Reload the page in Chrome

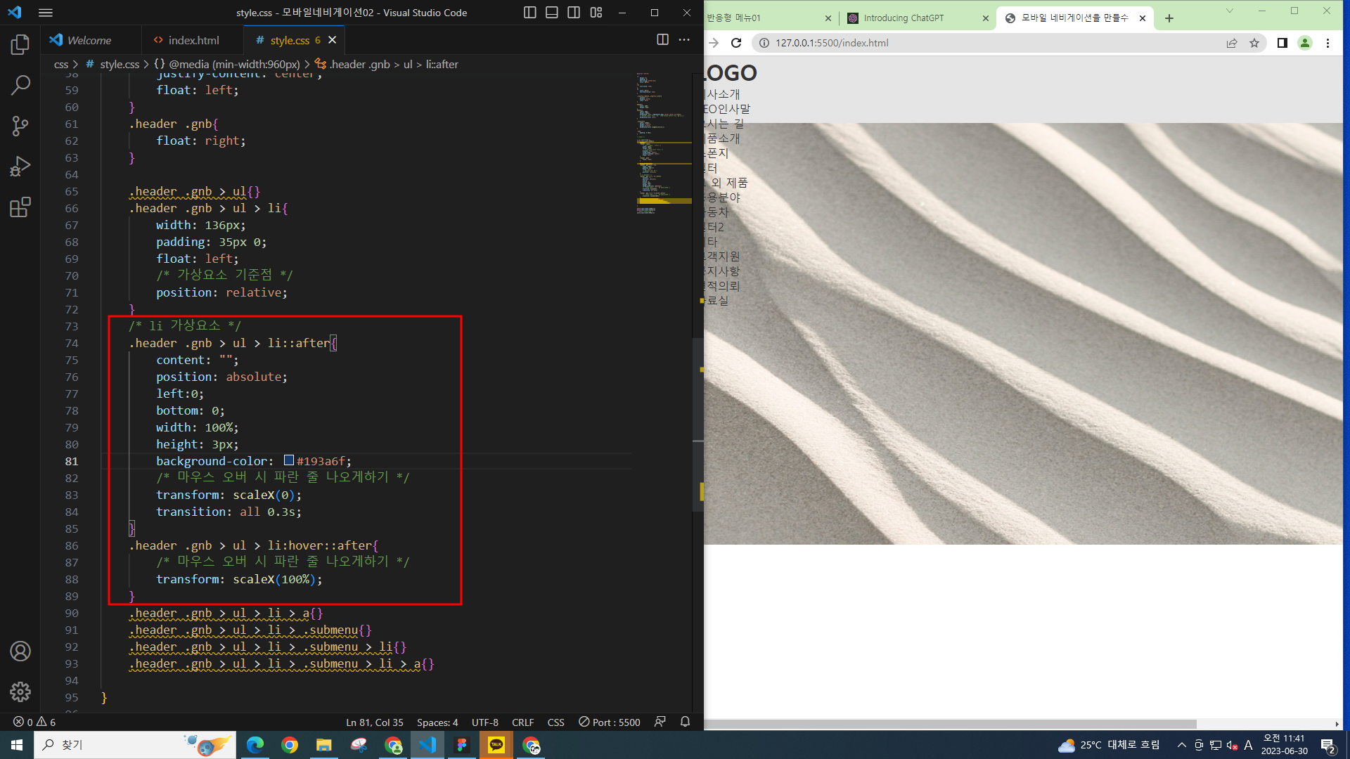[736, 43]
